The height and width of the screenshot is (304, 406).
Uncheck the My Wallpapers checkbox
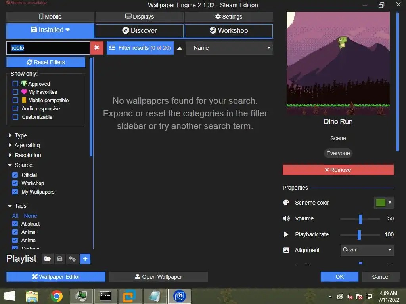click(x=15, y=192)
